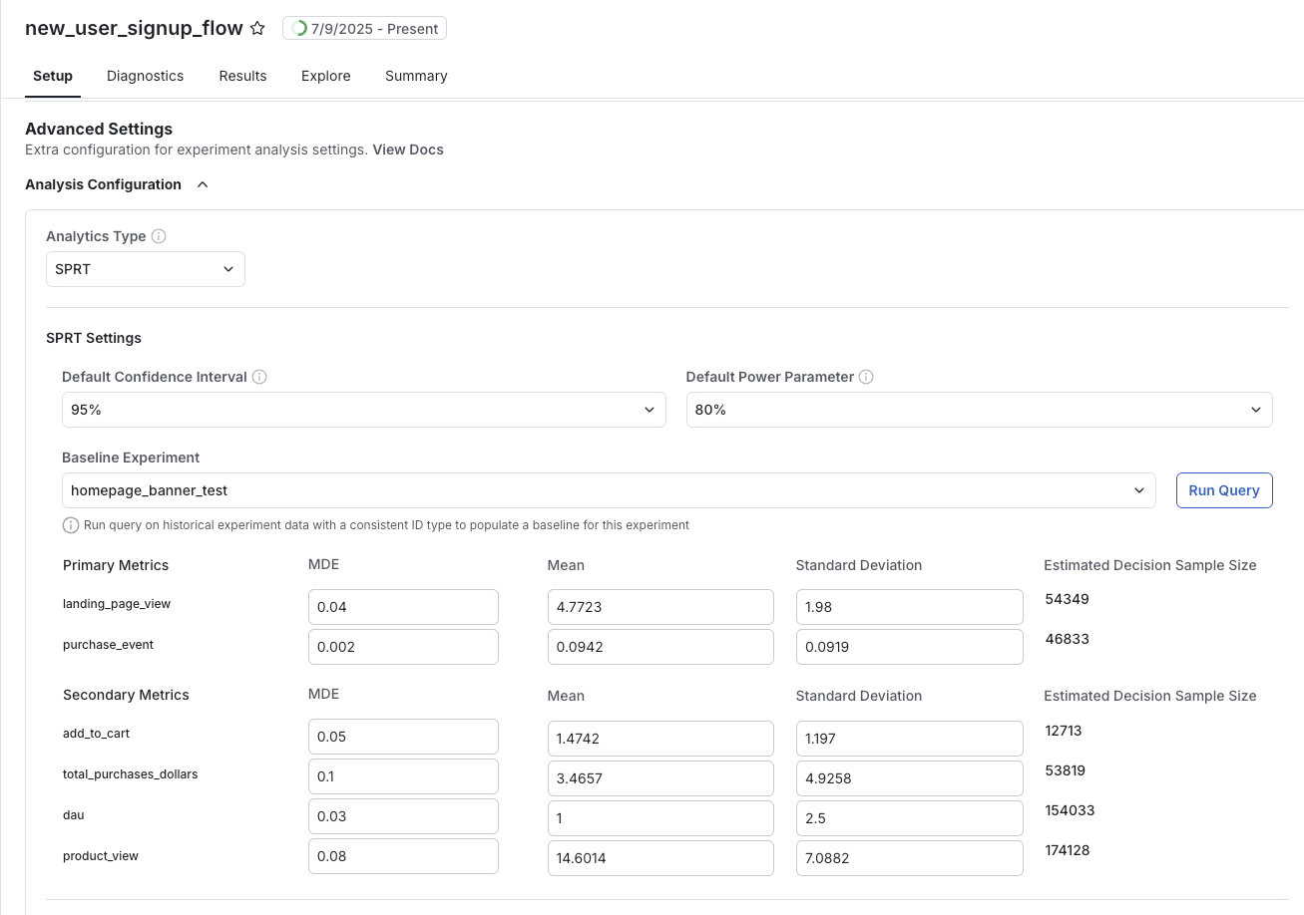
Task: Click the MDE field for product_view
Action: pos(403,855)
